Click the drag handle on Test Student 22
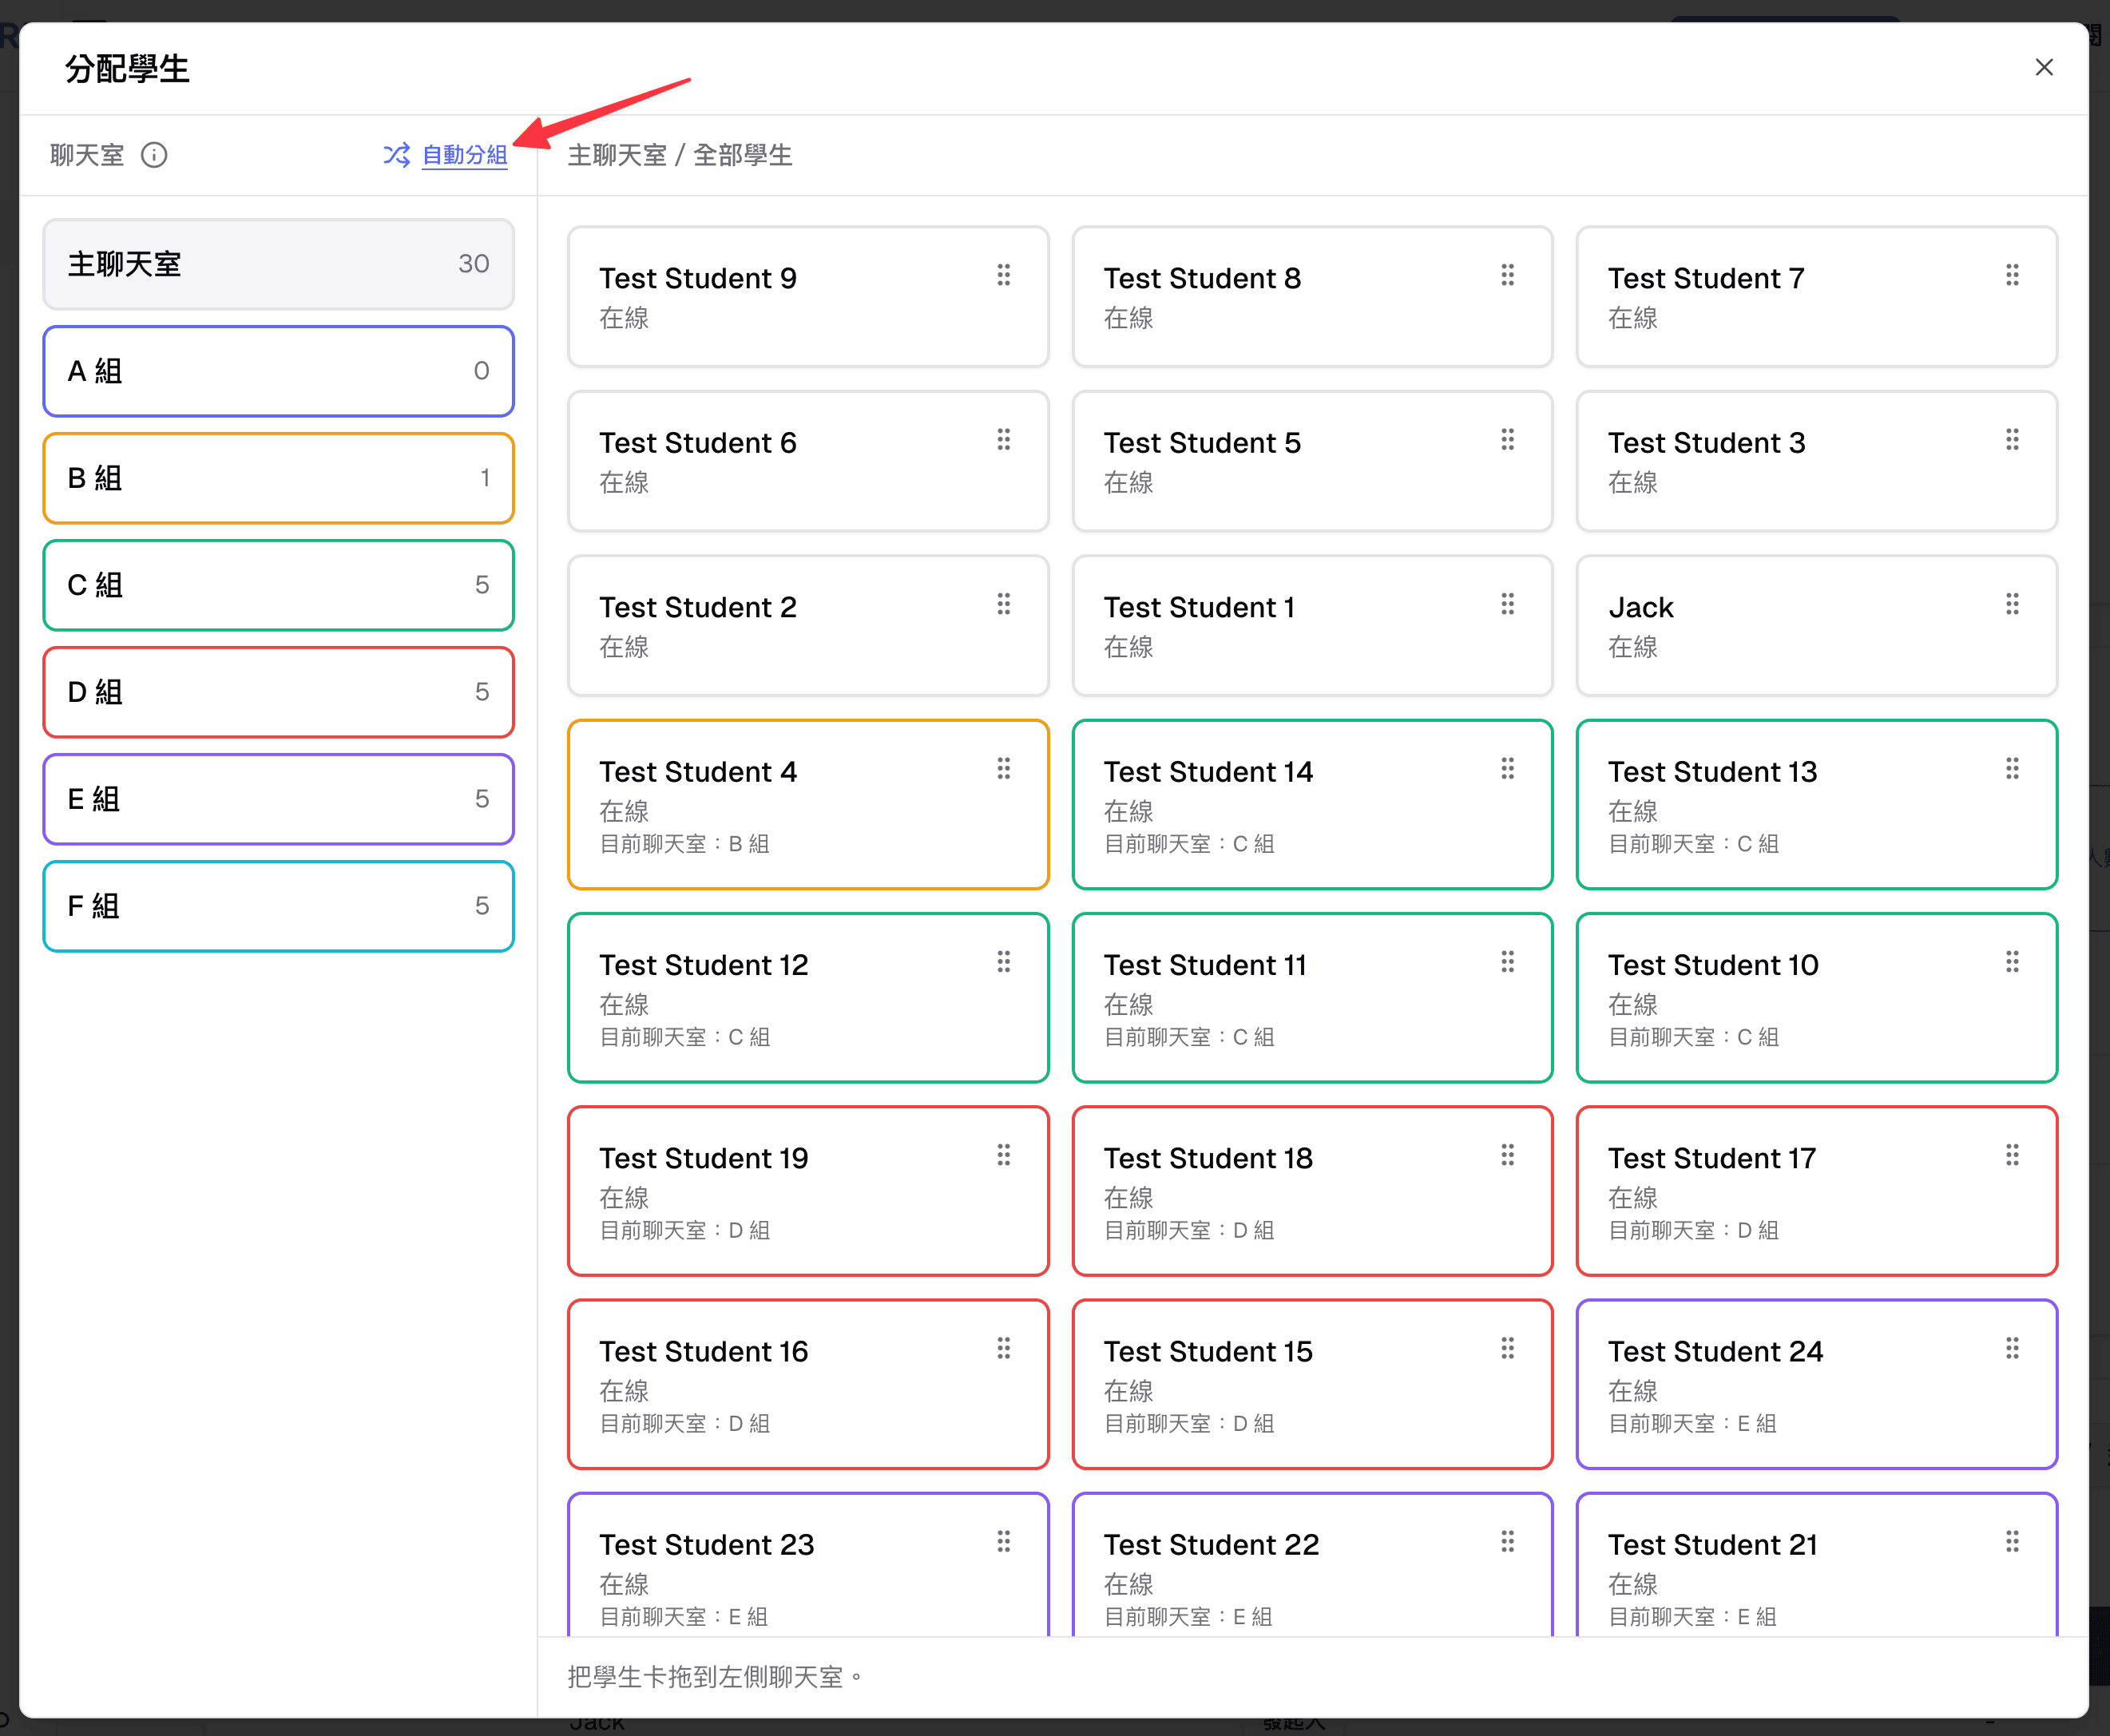2110x1736 pixels. coord(1507,1542)
